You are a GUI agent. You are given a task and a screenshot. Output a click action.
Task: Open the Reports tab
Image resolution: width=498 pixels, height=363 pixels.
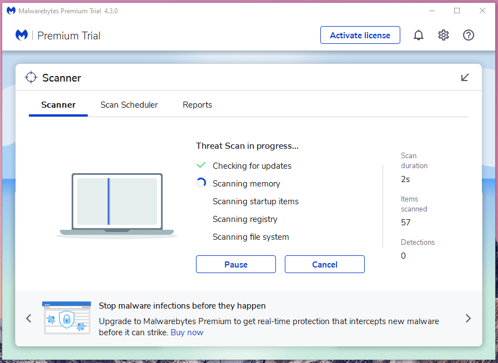197,105
